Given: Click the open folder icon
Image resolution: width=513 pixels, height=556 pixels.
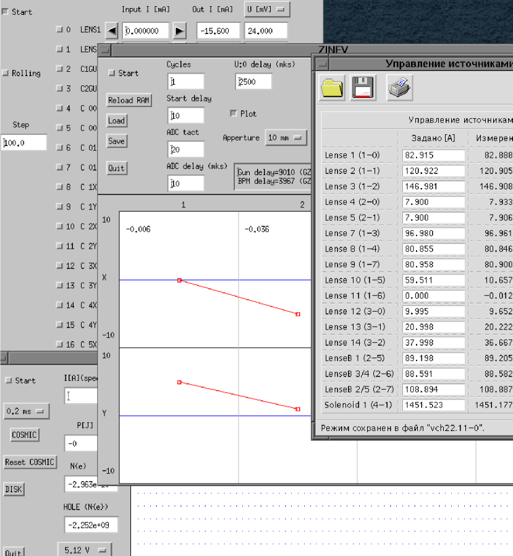Looking at the screenshot, I should pyautogui.click(x=333, y=88).
